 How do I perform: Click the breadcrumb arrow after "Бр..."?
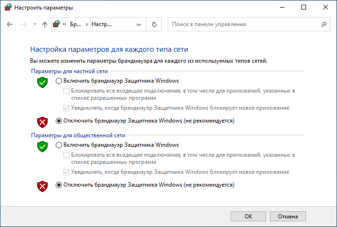[87, 24]
